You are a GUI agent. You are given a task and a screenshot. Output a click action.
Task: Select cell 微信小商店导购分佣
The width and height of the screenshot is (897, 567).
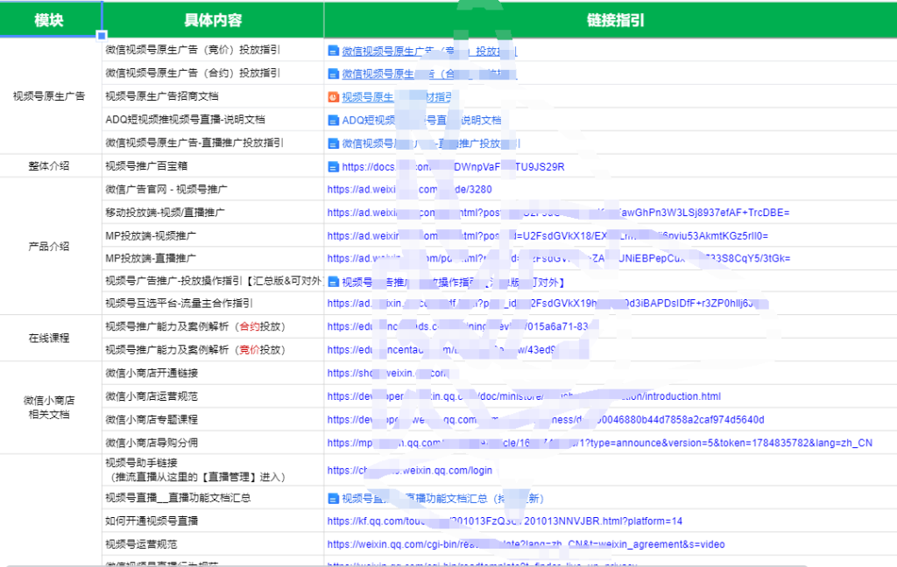(213, 443)
